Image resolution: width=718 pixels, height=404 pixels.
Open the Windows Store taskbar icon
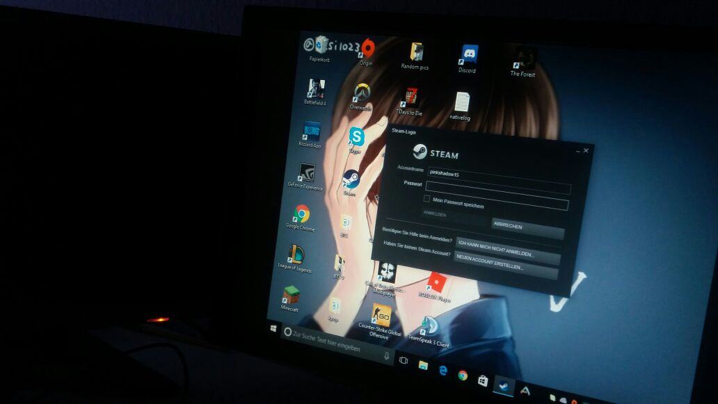[x=483, y=380]
